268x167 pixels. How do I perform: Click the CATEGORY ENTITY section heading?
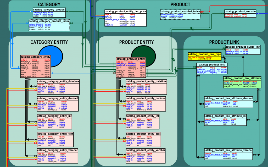49,42
